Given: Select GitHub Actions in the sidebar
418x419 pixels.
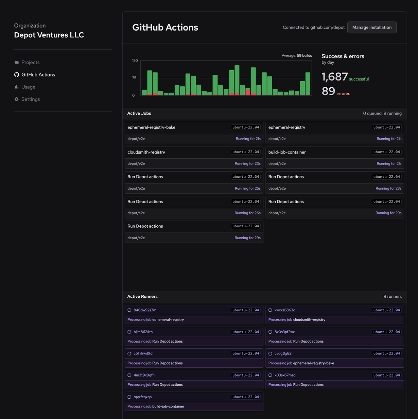Looking at the screenshot, I should click(38, 74).
